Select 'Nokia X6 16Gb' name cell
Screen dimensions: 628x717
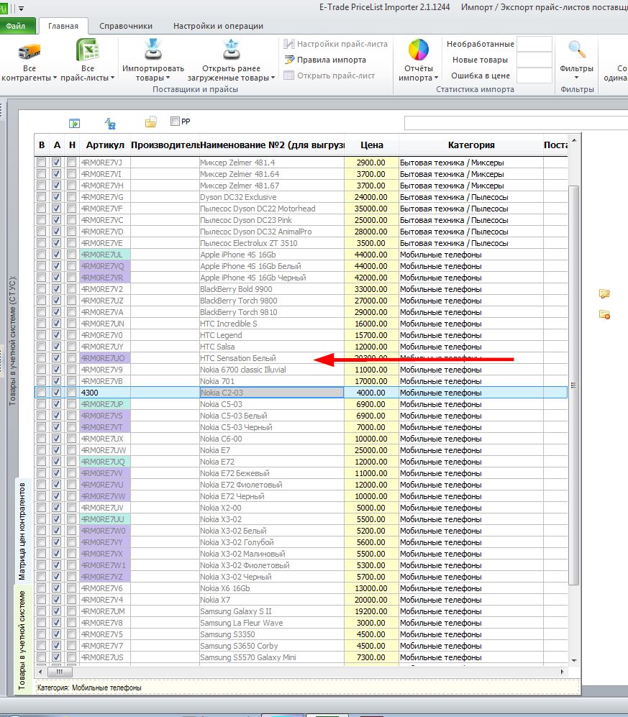point(272,588)
